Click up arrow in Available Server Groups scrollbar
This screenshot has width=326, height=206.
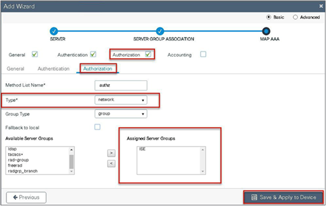(x=71, y=150)
